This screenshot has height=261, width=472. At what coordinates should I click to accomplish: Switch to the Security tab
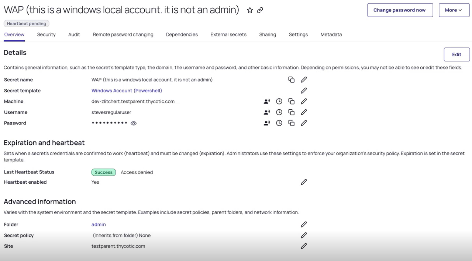click(x=46, y=35)
